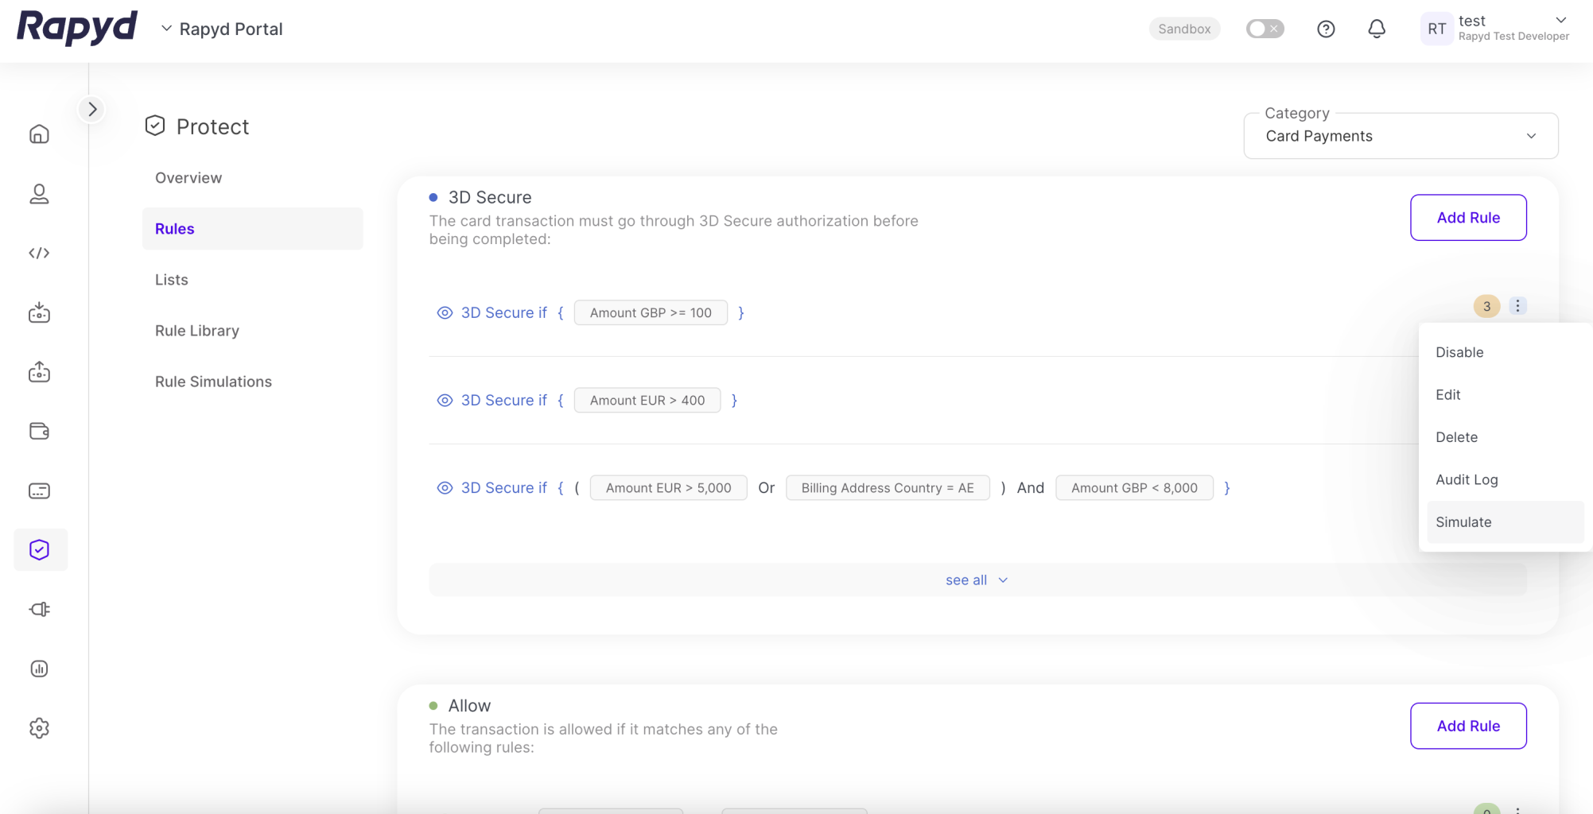Click the Protect shield icon in sidebar
Viewport: 1593px width, 814px height.
(x=40, y=550)
